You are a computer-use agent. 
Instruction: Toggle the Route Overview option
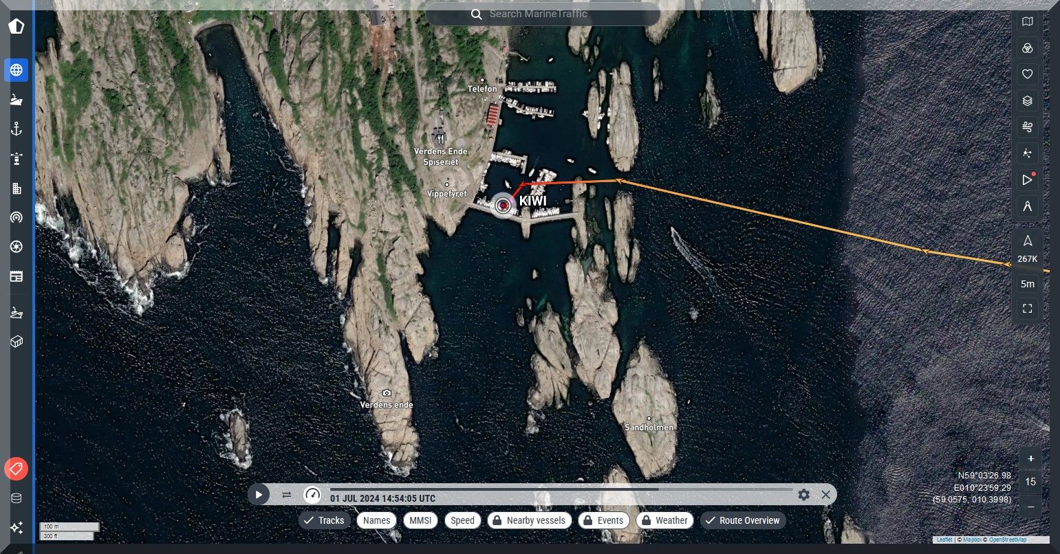point(743,520)
